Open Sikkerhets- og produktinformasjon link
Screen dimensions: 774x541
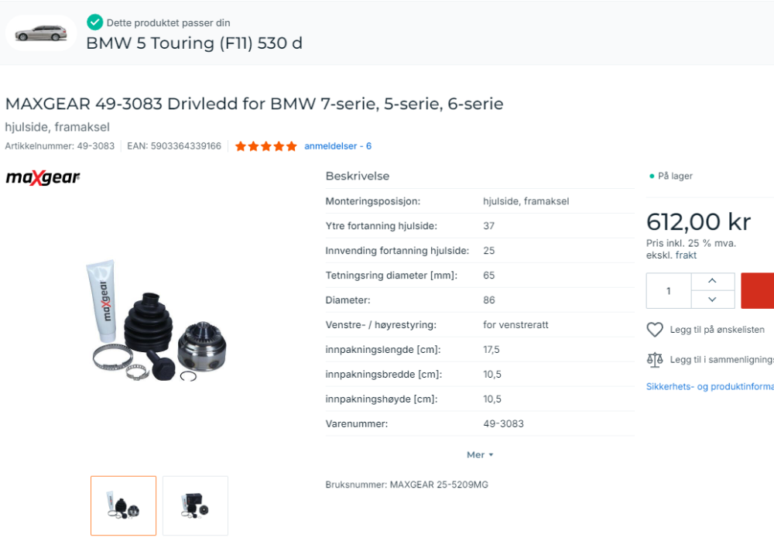[709, 386]
